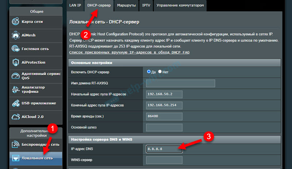Open the manually assigned IP list FAQ link
Image resolution: width=292 pixels, height=169 pixels.
129,52
